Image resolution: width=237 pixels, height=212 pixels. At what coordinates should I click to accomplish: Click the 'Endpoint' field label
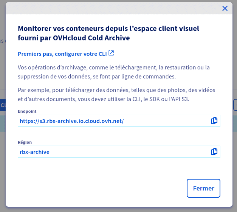tap(27, 111)
